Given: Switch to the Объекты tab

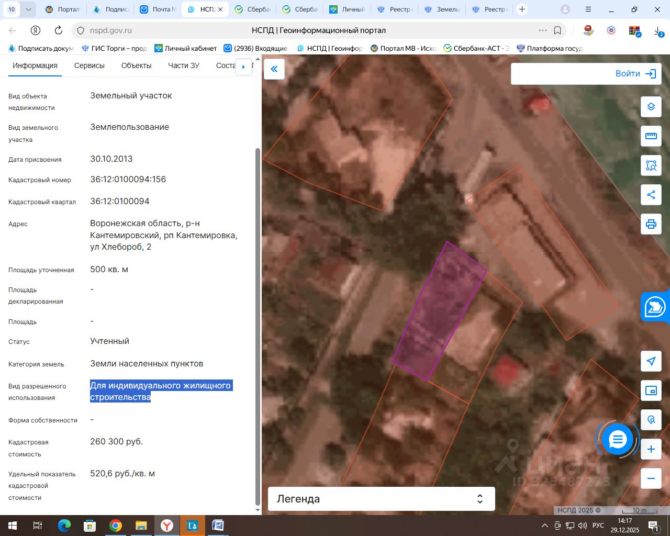Looking at the screenshot, I should pyautogui.click(x=137, y=65).
